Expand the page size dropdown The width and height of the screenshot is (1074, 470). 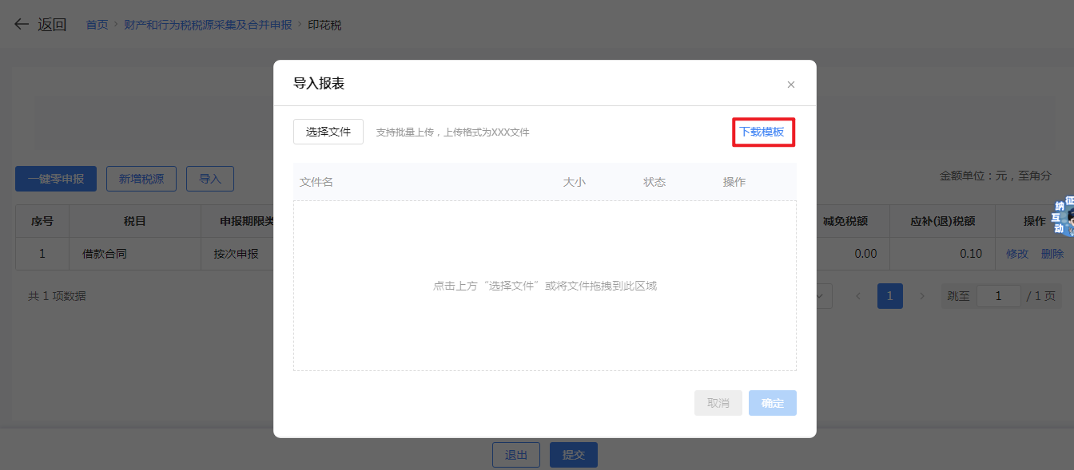[821, 296]
